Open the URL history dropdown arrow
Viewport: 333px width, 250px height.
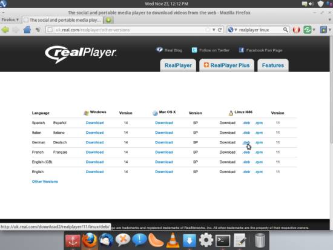coord(214,30)
